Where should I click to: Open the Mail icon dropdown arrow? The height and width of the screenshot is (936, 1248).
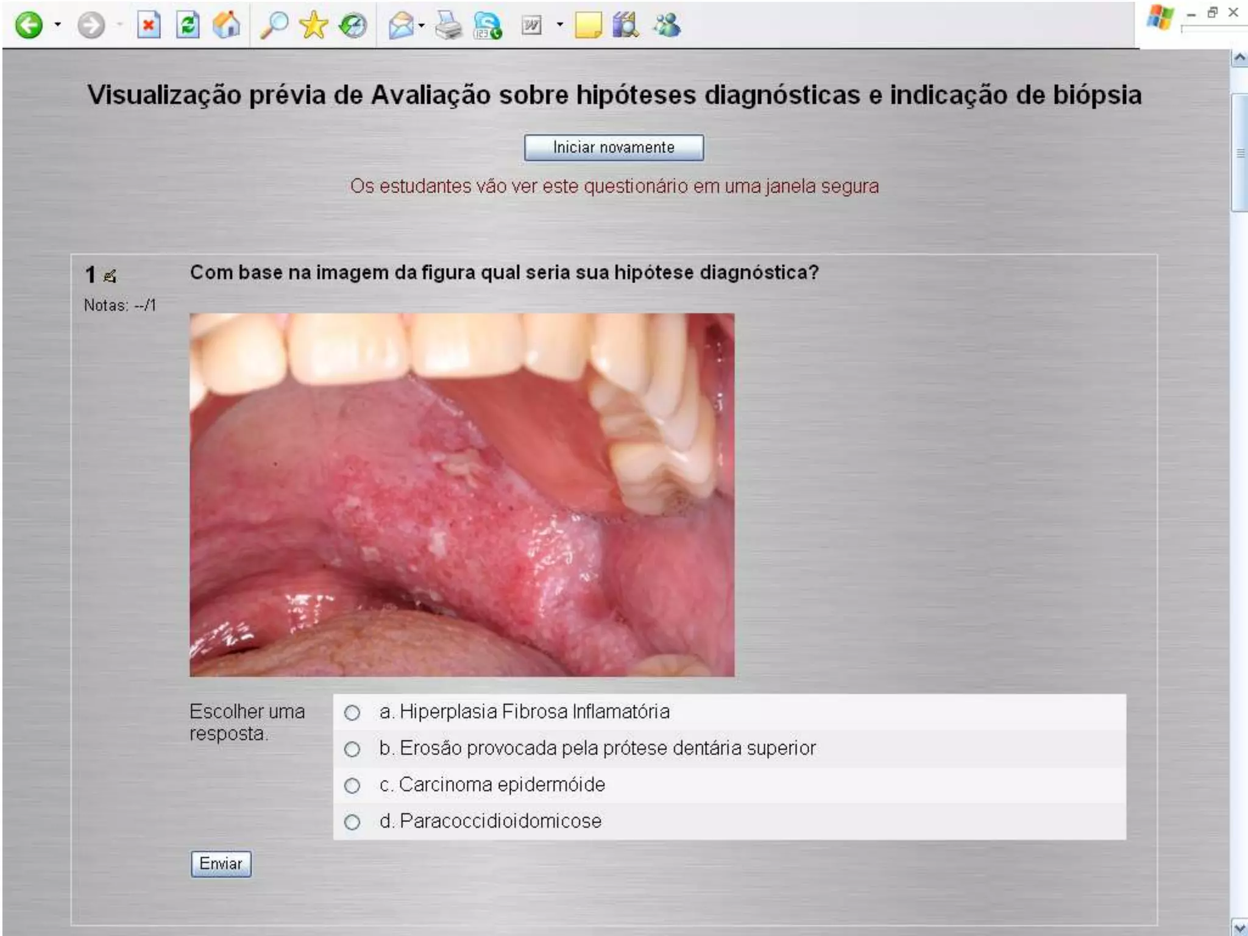[422, 26]
